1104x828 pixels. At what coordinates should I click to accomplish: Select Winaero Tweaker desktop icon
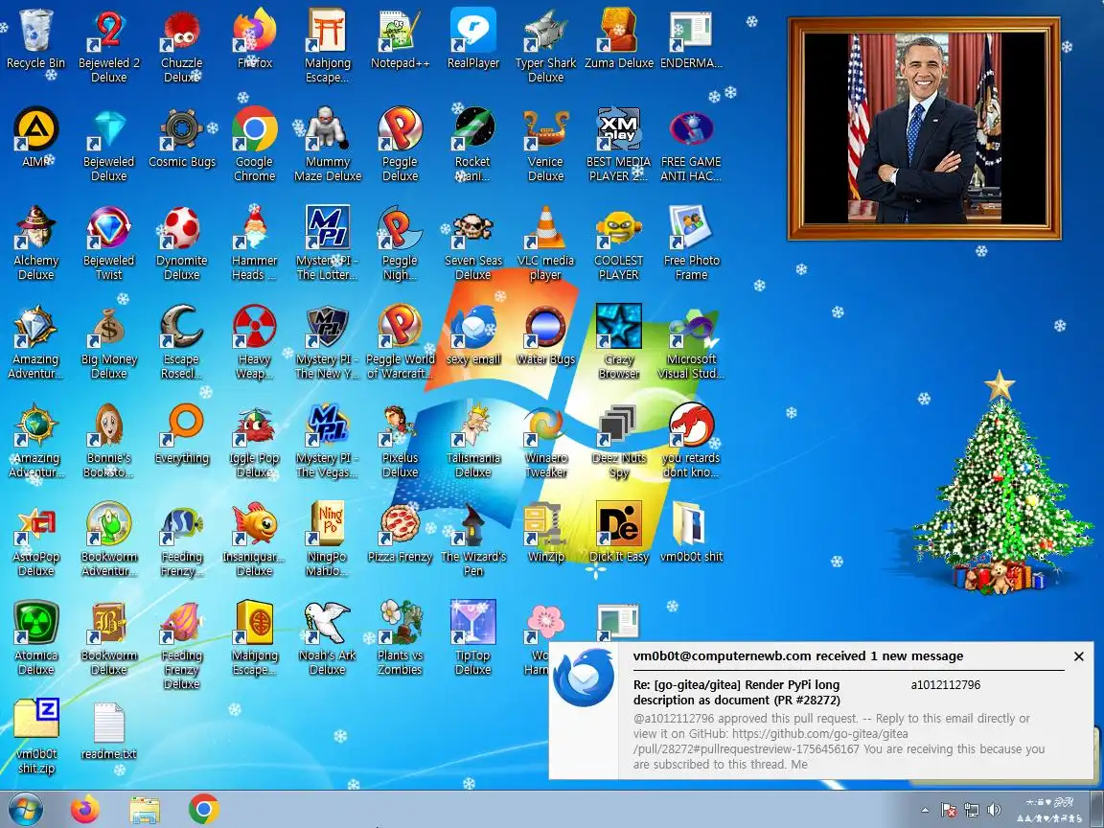[545, 440]
